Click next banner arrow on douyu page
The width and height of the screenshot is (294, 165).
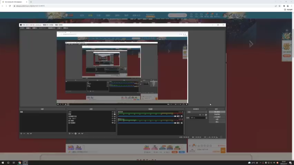click(x=251, y=44)
